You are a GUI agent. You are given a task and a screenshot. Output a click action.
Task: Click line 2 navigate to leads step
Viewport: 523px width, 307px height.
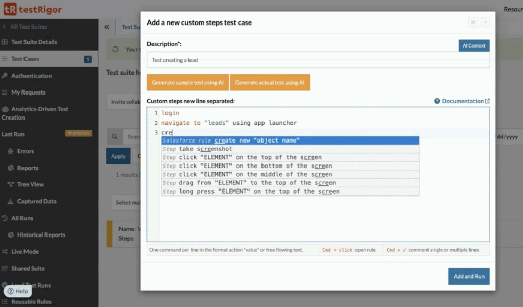[x=229, y=123]
